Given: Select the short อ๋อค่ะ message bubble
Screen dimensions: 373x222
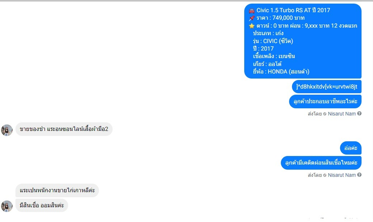Looking at the screenshot, I should [351, 148].
